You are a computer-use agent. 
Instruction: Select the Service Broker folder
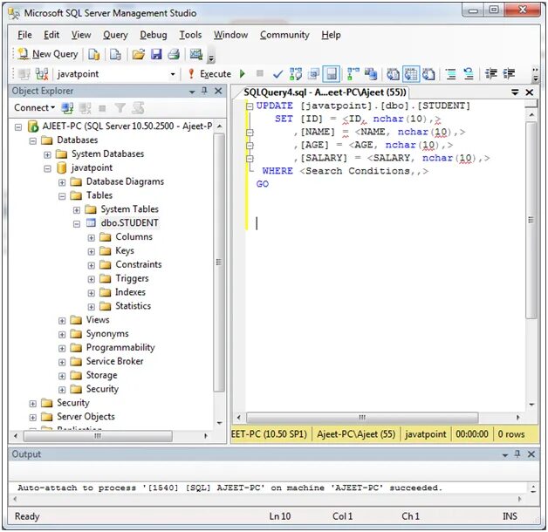[x=114, y=361]
